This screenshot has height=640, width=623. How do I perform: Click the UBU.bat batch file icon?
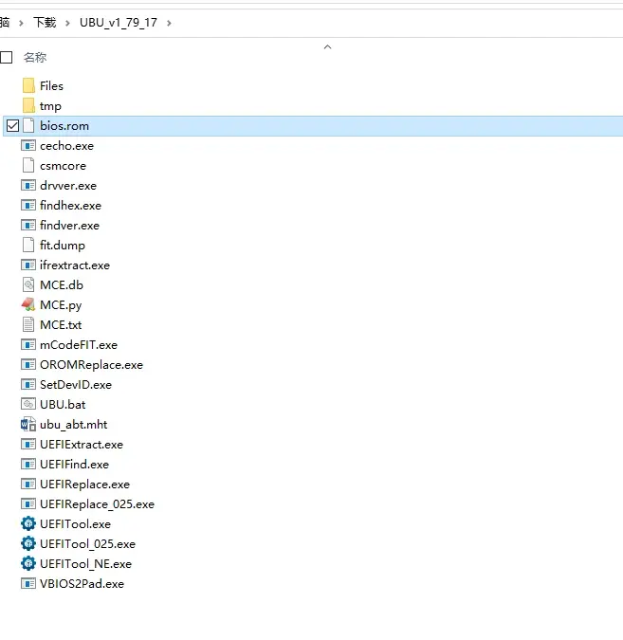coord(28,405)
